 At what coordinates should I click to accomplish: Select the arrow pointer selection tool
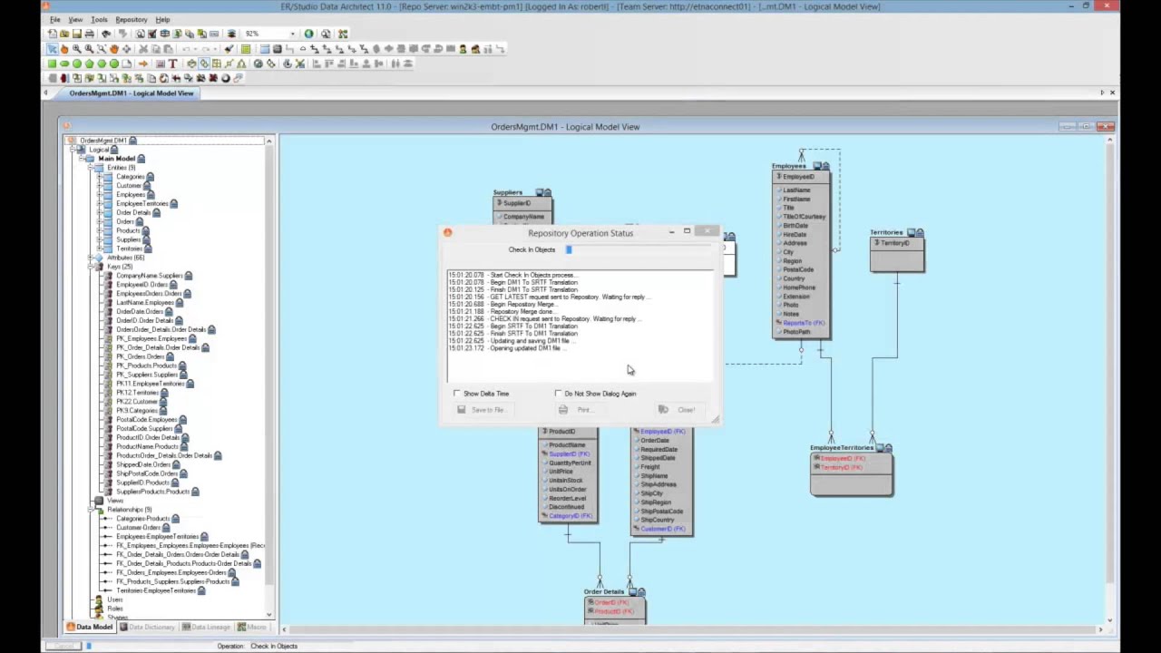[x=52, y=49]
